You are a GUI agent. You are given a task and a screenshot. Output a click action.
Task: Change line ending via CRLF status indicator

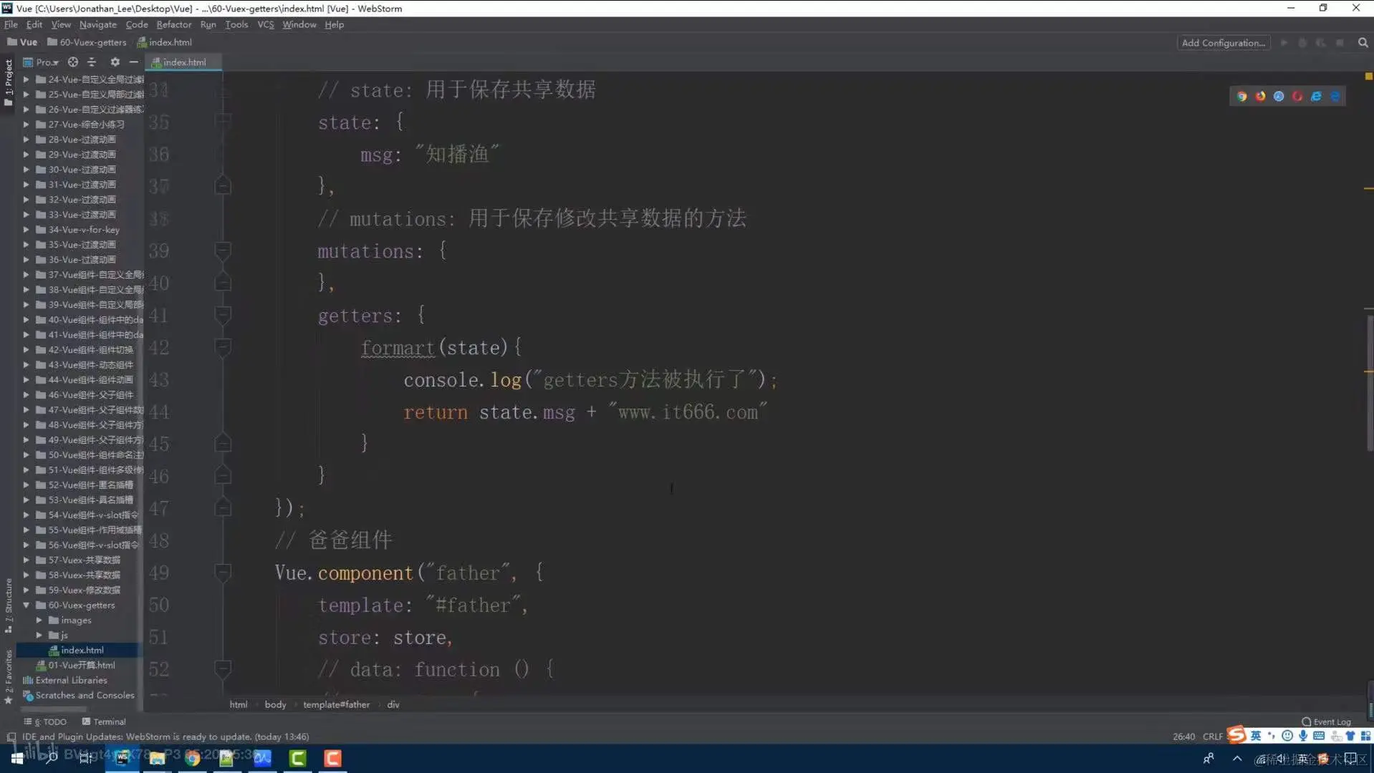pyautogui.click(x=1212, y=736)
